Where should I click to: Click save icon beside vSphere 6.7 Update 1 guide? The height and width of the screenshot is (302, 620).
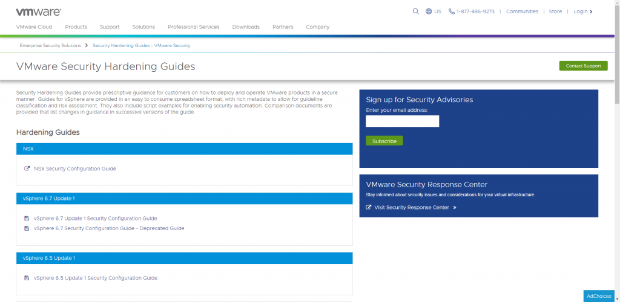pos(27,219)
